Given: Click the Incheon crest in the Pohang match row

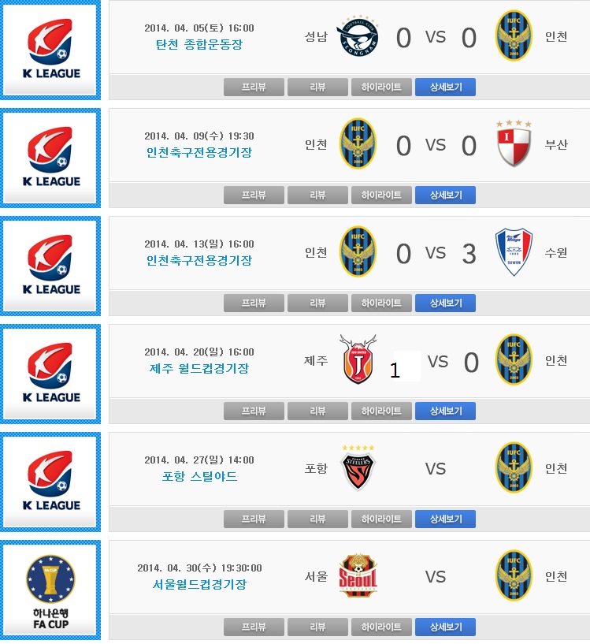Looking at the screenshot, I should tap(514, 467).
